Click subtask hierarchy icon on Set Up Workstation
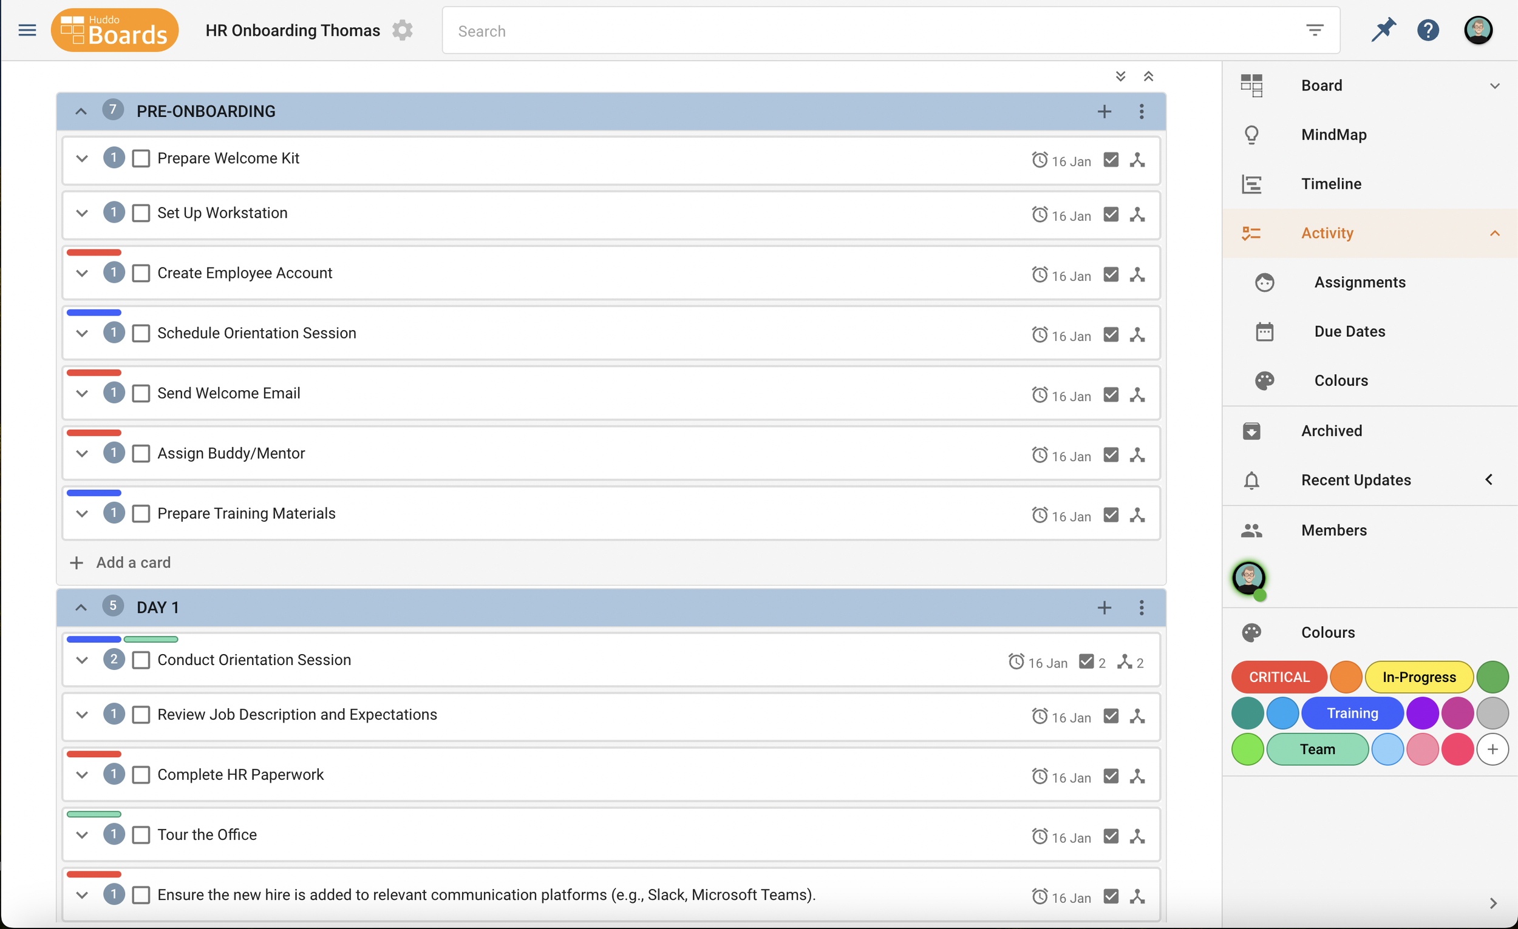 click(1137, 214)
